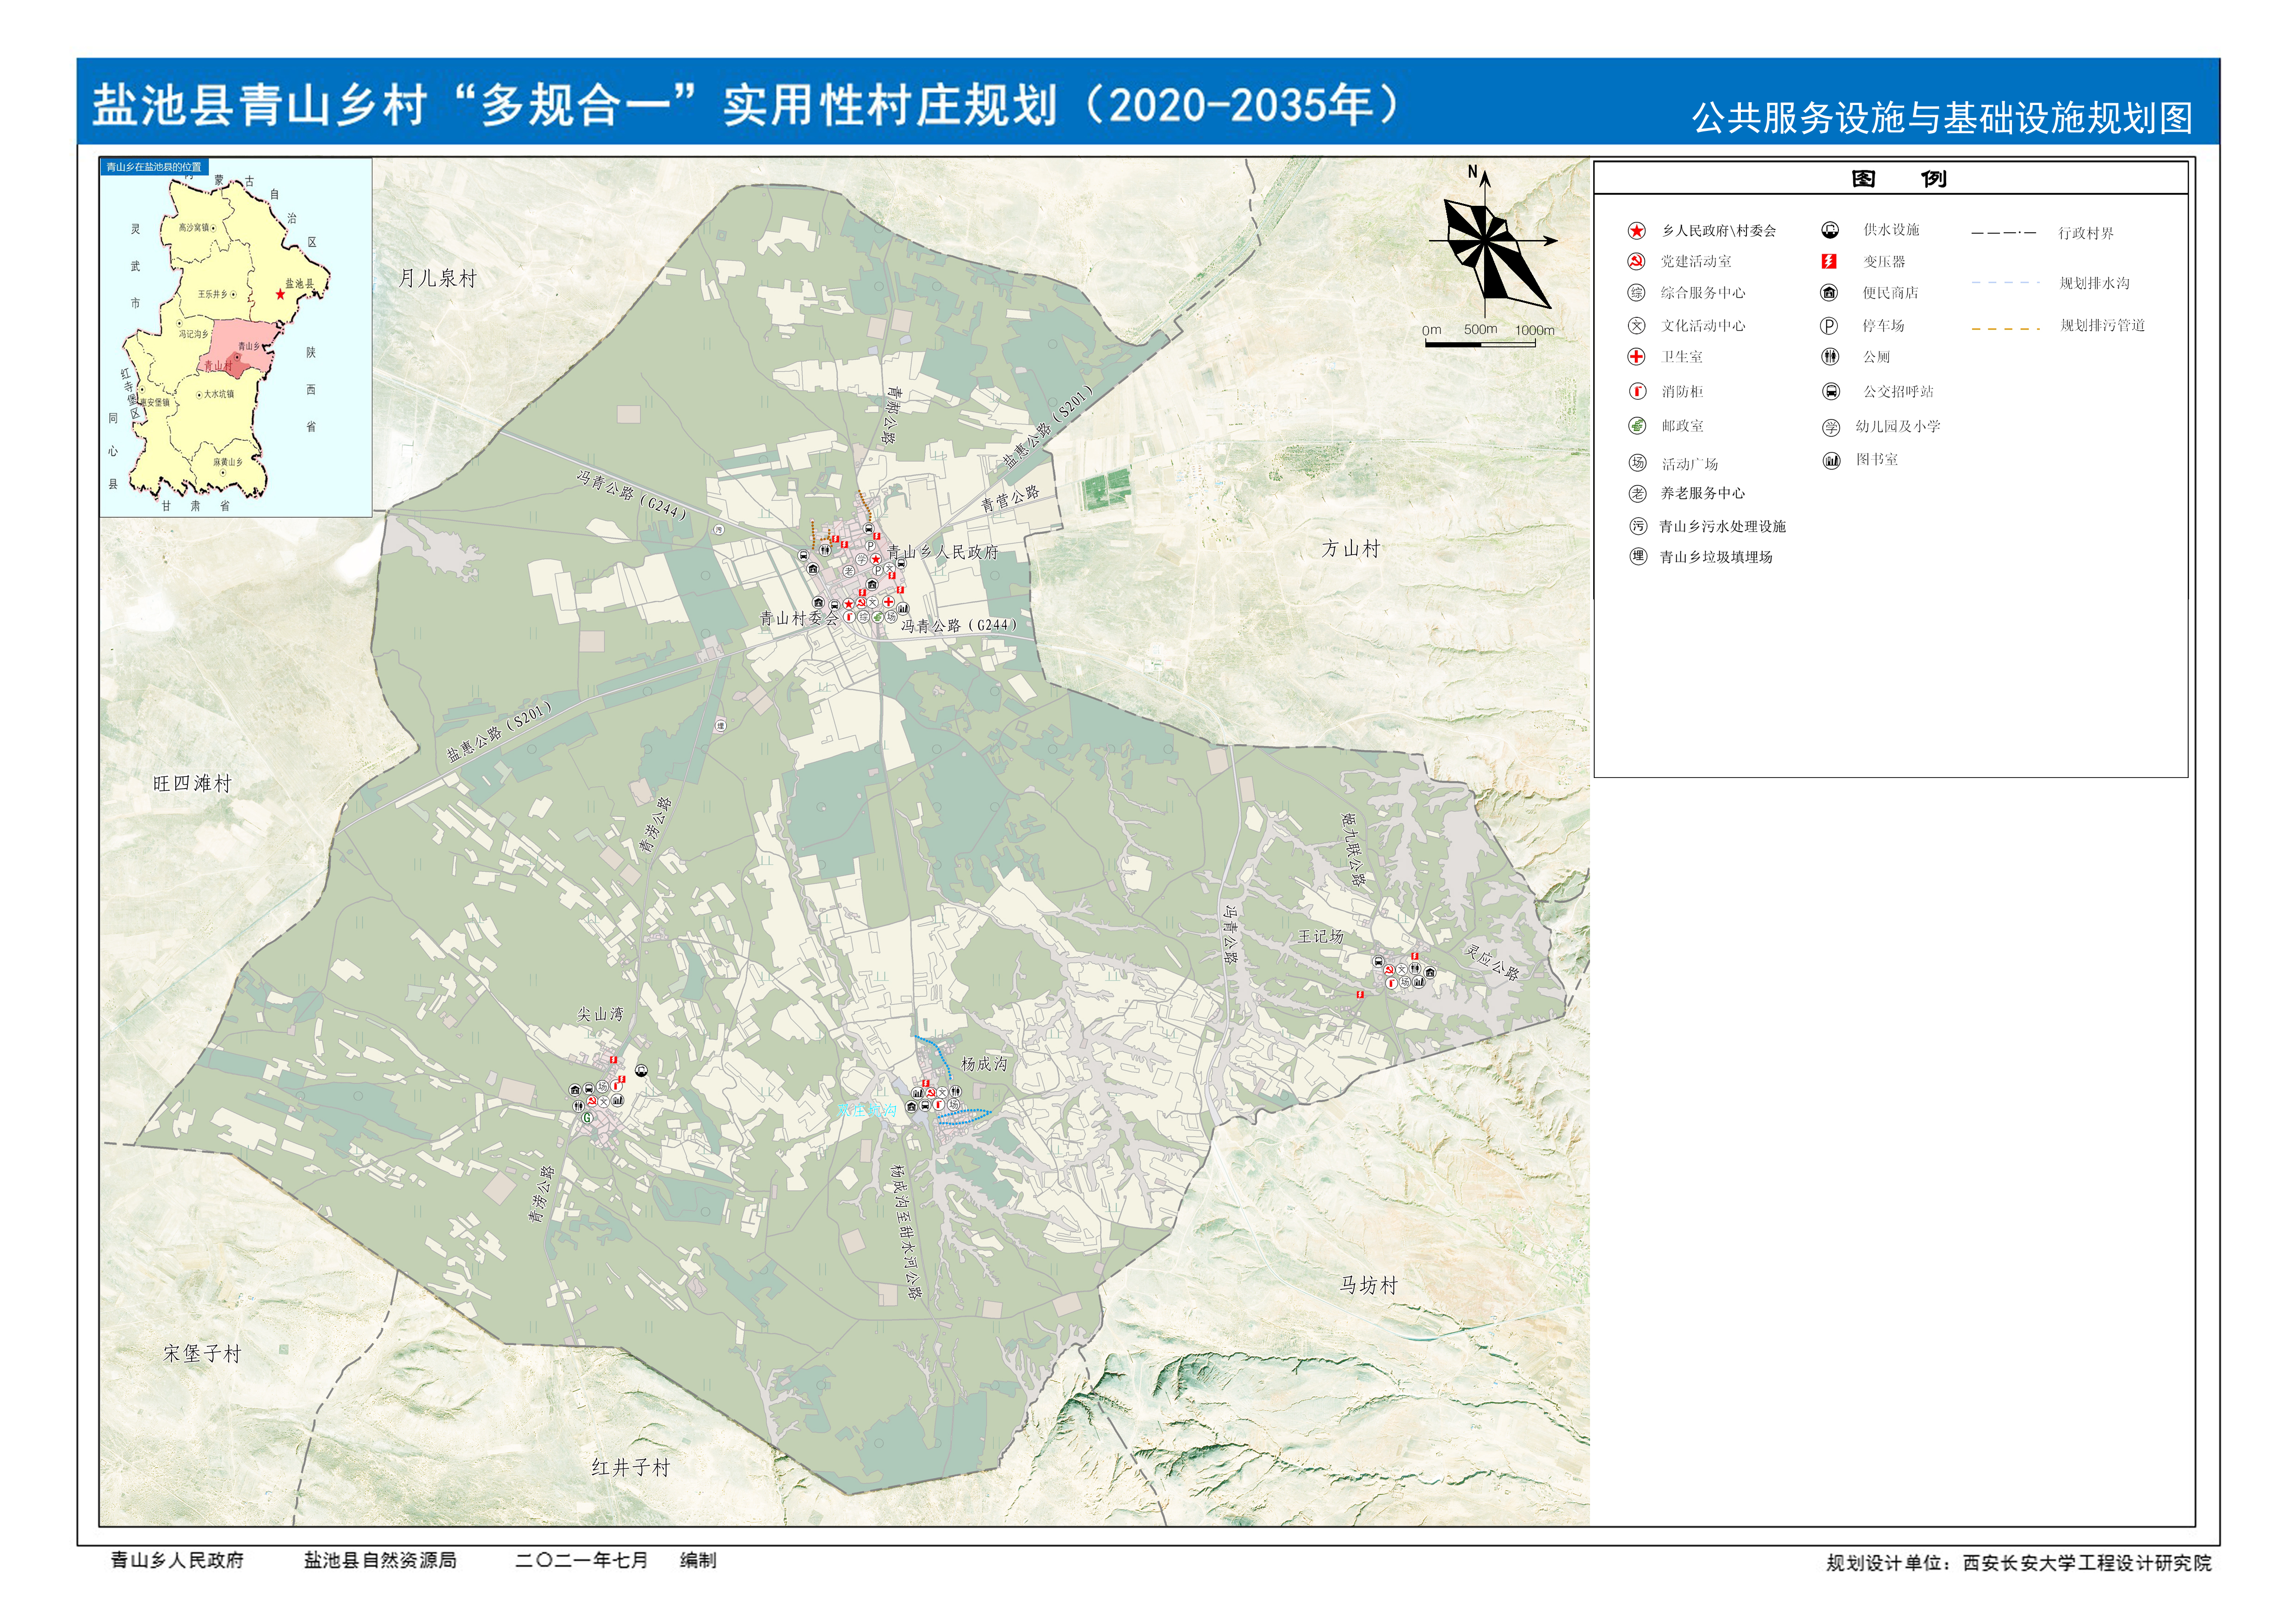The width and height of the screenshot is (2296, 1623).
Task: Click the red lightning 变压器 legend icon
Action: [1829, 262]
